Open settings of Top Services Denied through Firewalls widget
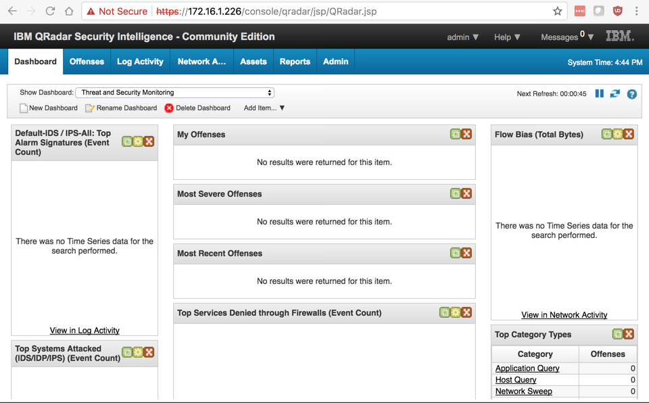The image size is (649, 403). click(455, 312)
